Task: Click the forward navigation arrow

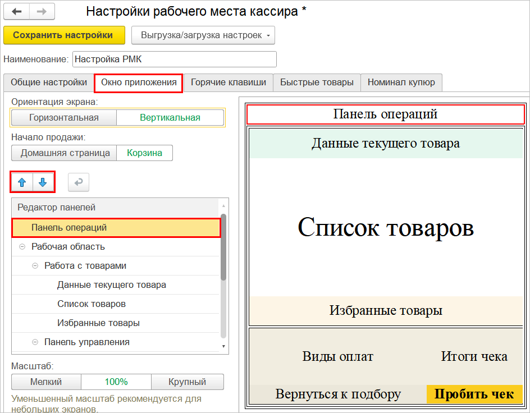Action: 42,11
